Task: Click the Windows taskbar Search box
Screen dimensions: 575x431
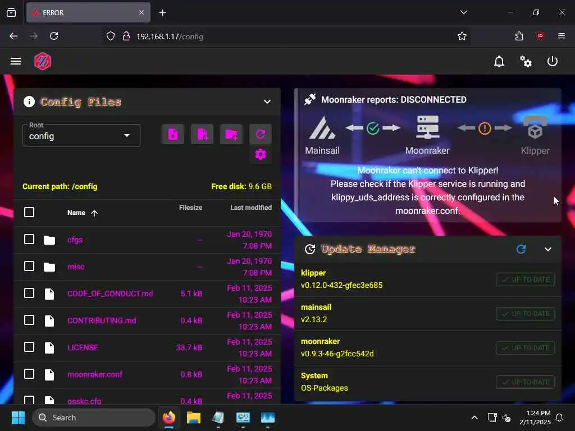Action: tap(94, 418)
